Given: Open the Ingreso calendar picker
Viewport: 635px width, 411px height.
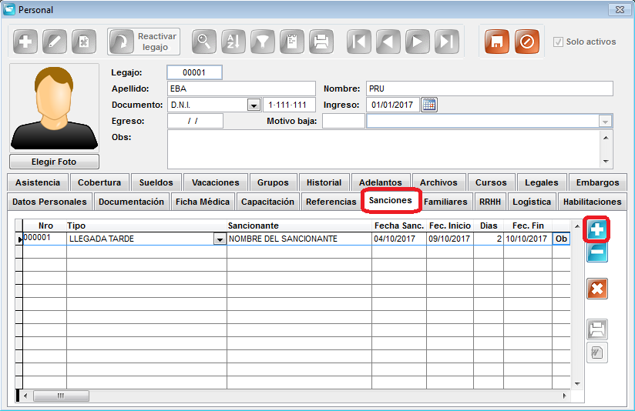Looking at the screenshot, I should click(429, 105).
